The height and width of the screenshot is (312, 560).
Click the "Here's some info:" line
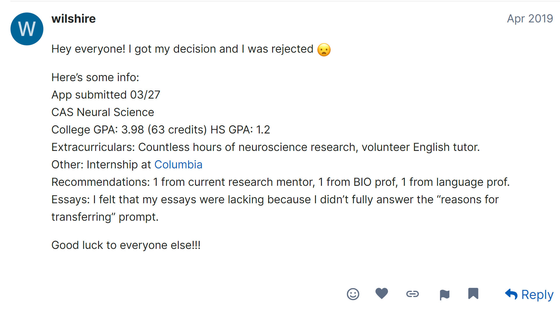95,77
